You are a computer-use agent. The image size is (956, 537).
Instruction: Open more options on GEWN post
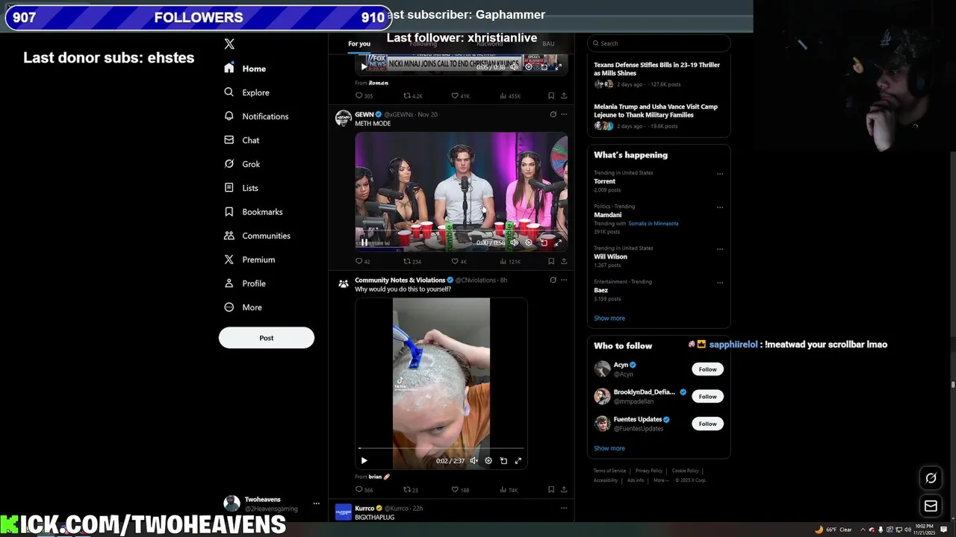coord(564,114)
